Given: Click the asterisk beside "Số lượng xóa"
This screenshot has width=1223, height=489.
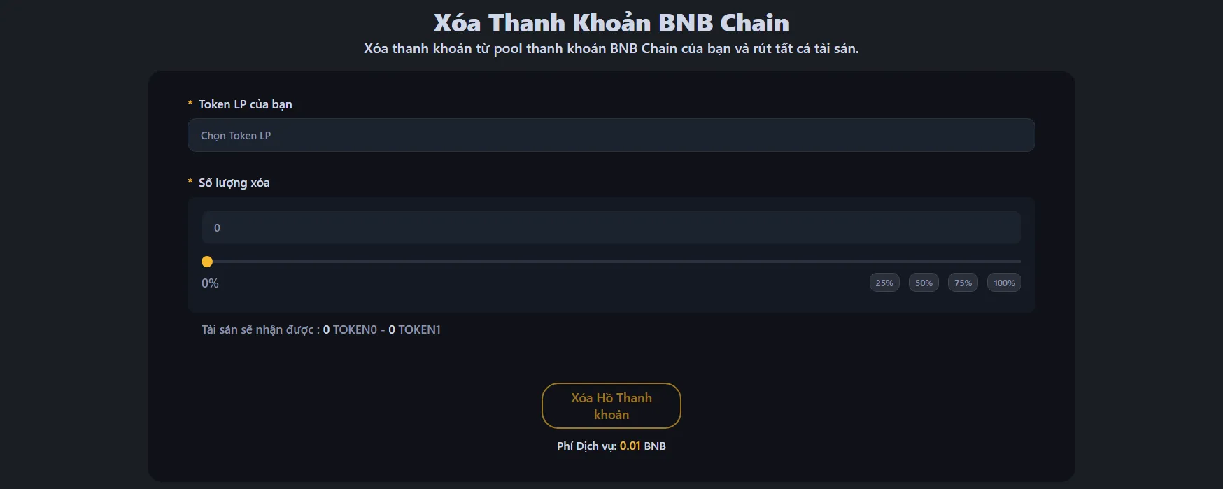Looking at the screenshot, I should point(190,183).
